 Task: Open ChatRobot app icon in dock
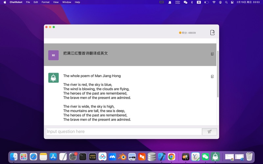point(215,157)
